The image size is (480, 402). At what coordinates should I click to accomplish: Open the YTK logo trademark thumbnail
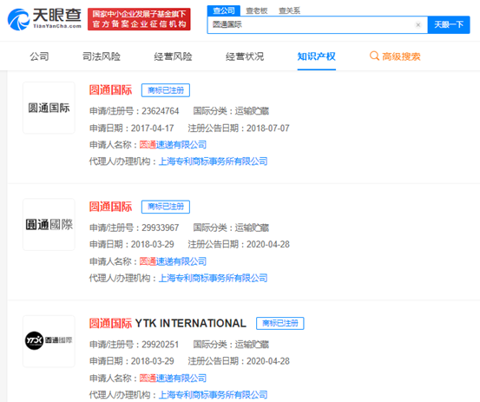(49, 341)
